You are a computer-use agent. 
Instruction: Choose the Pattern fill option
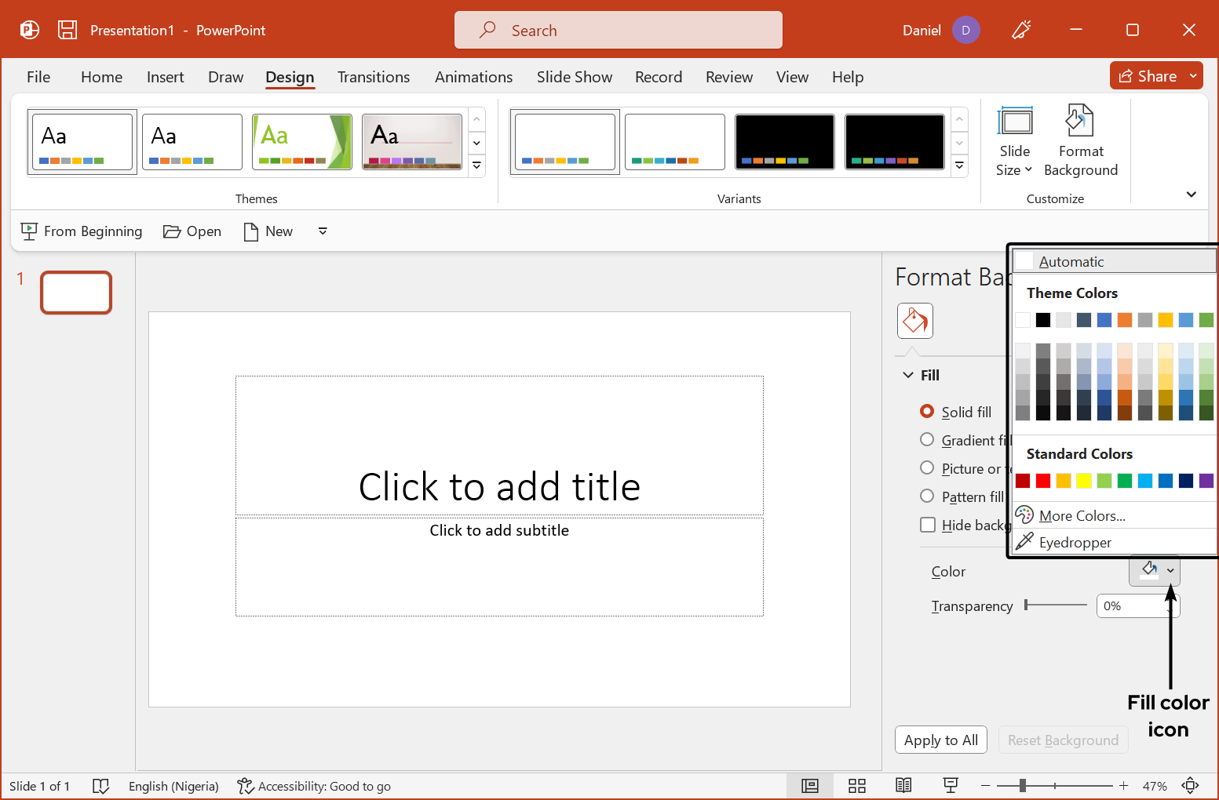(927, 496)
